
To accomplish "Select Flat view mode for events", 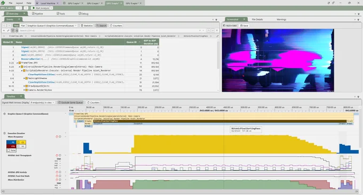I will (22, 26).
